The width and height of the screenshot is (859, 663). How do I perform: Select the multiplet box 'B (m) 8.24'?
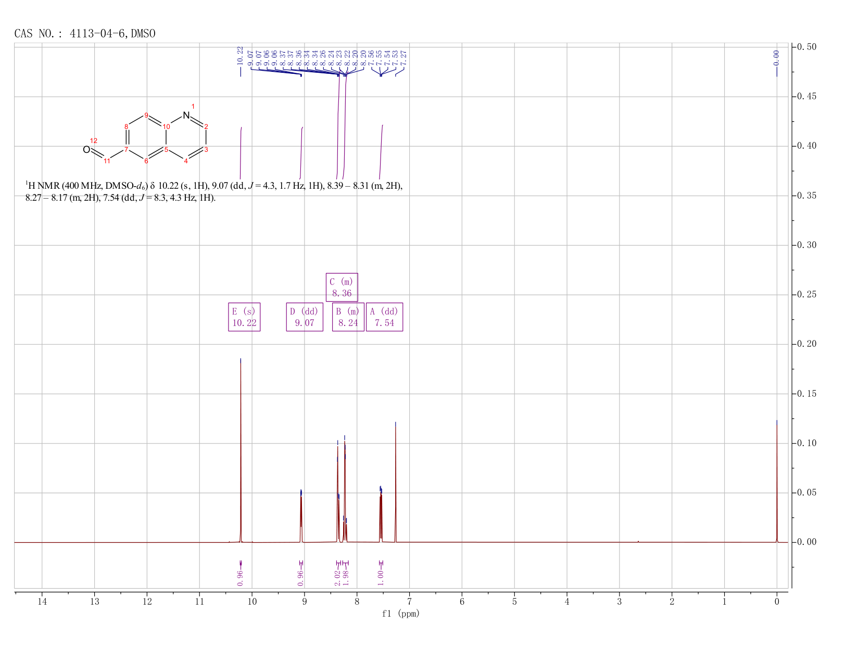tap(348, 317)
